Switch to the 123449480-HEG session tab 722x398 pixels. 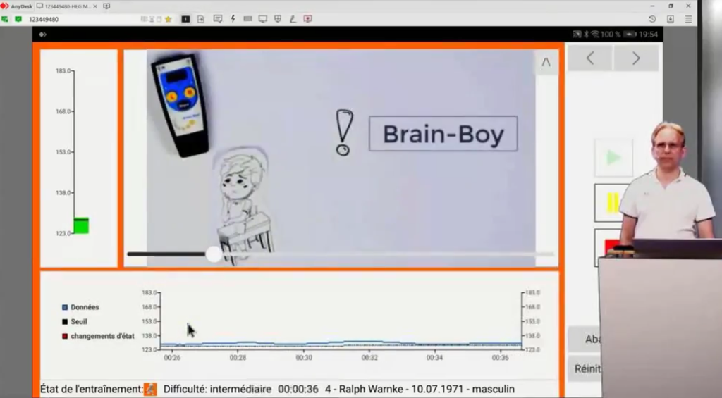coord(67,6)
